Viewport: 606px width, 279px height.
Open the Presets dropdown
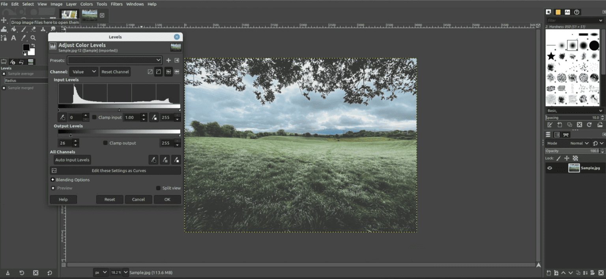pyautogui.click(x=114, y=60)
